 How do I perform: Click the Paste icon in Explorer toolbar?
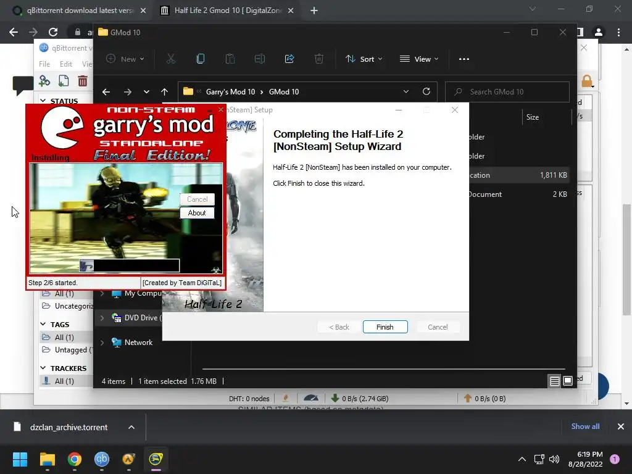tap(230, 59)
